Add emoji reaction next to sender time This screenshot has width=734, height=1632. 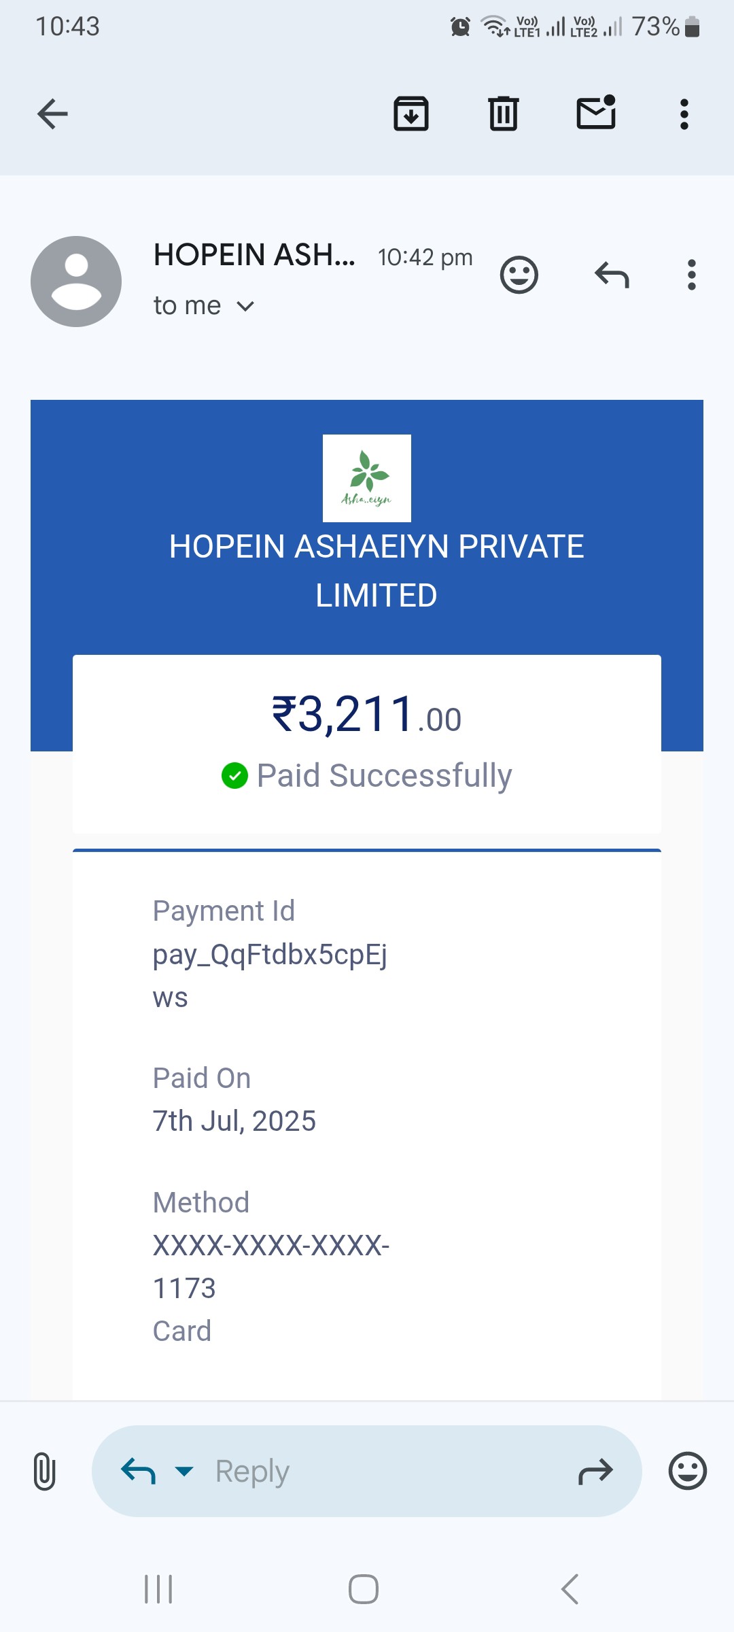click(x=519, y=275)
